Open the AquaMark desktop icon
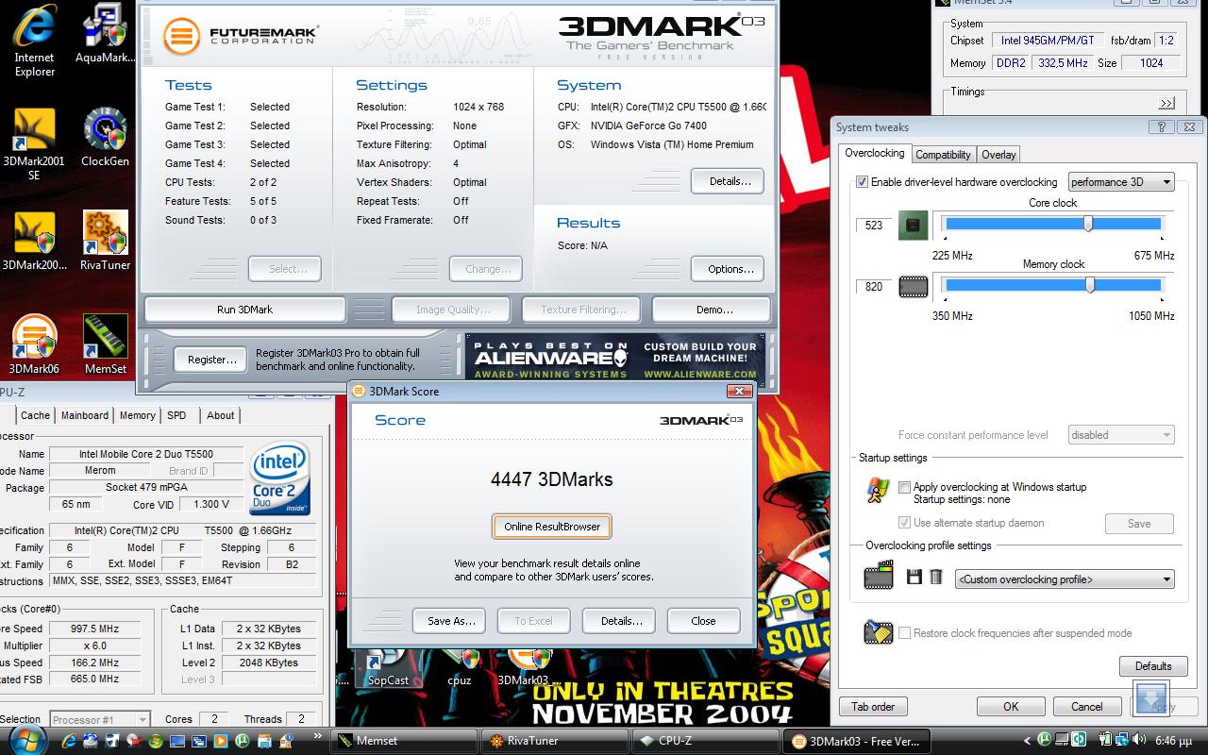1208x755 pixels. pyautogui.click(x=106, y=33)
